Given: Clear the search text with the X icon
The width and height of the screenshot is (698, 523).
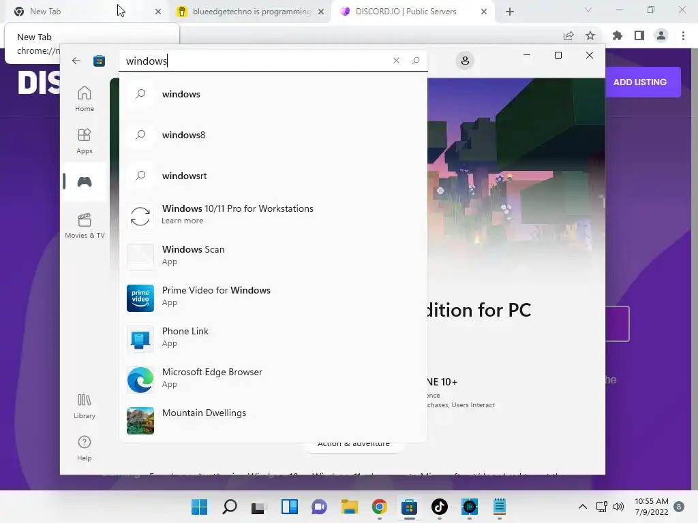Looking at the screenshot, I should pyautogui.click(x=396, y=61).
